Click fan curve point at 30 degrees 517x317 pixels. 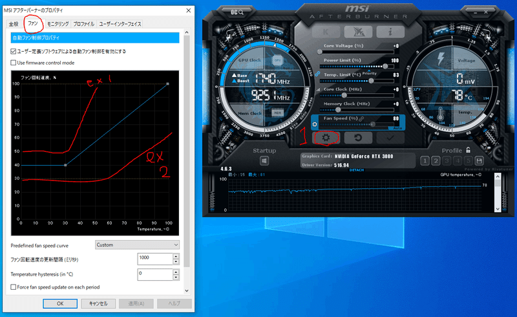(65, 165)
